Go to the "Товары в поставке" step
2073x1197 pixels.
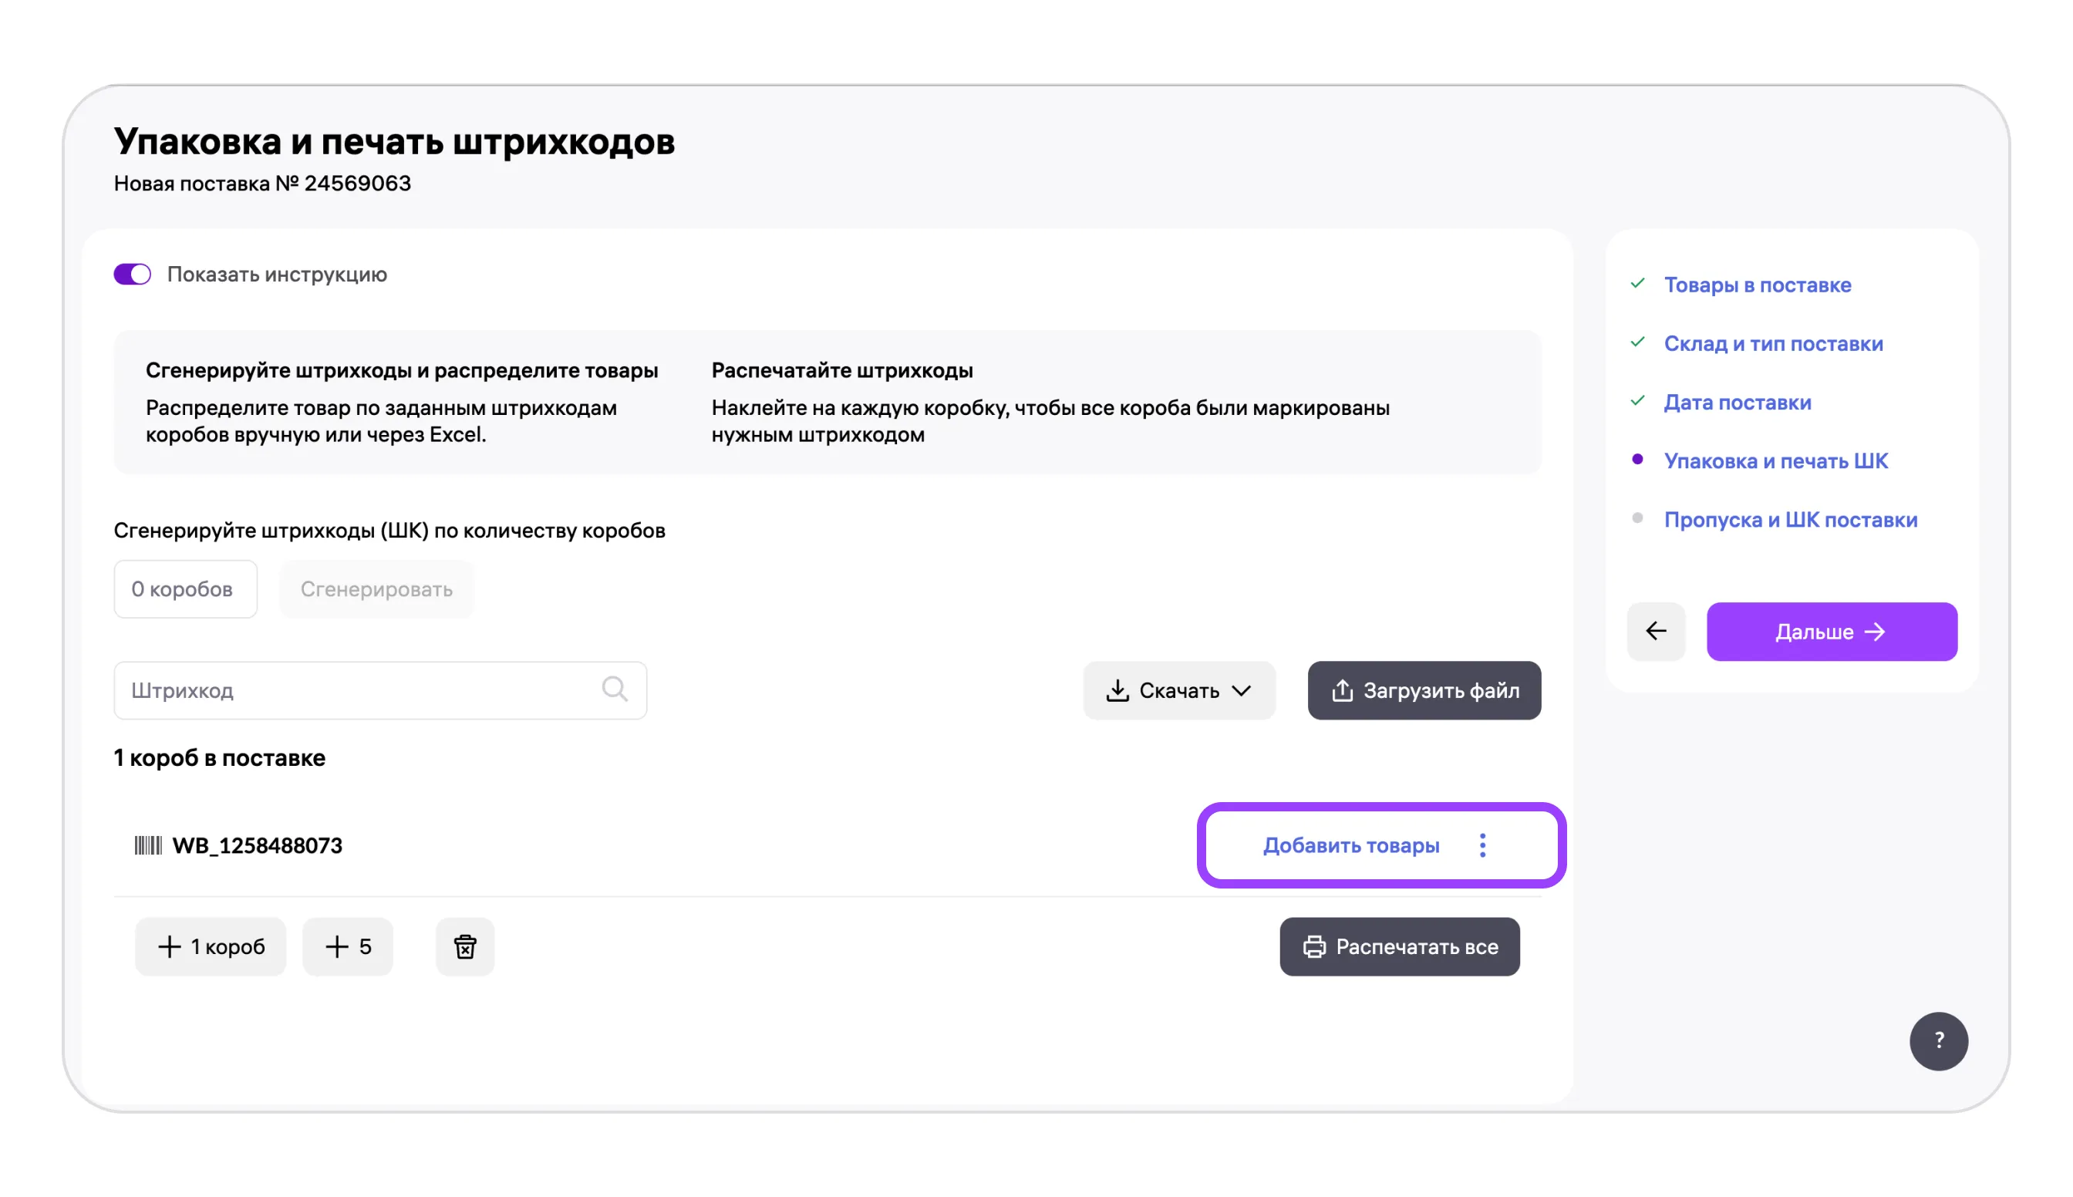(1757, 285)
